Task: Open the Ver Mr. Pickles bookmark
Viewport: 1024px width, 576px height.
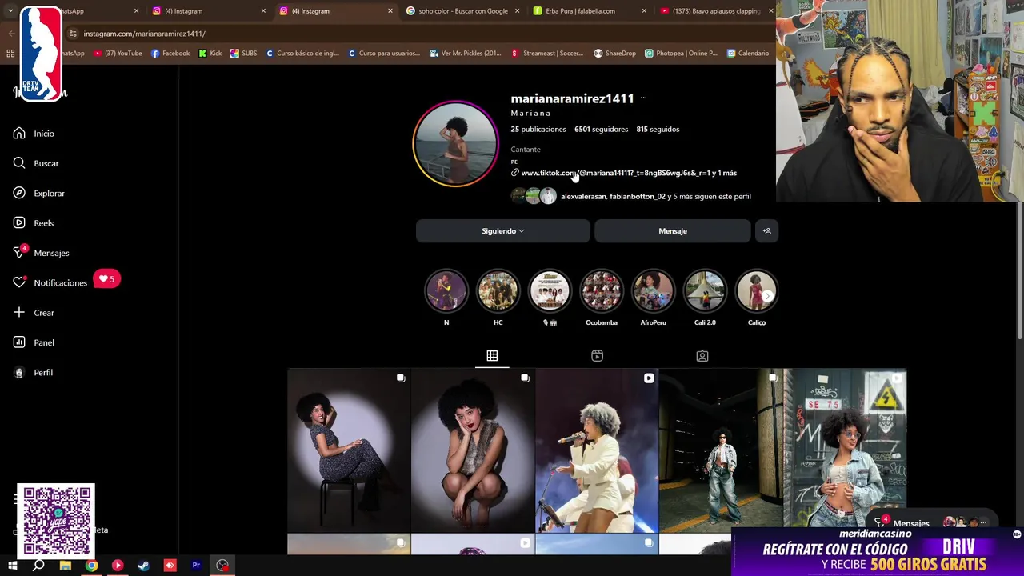Action: click(x=466, y=54)
